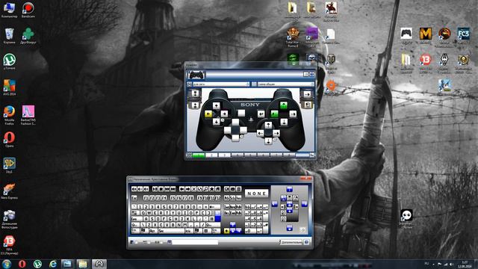The width and height of the screenshot is (478, 269).
Task: Click the mouse move up blue arrow
Action: tap(290, 189)
